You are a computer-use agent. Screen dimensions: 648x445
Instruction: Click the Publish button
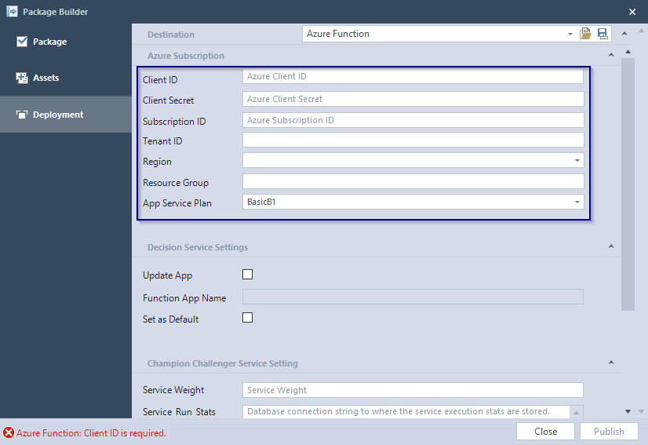click(x=609, y=432)
